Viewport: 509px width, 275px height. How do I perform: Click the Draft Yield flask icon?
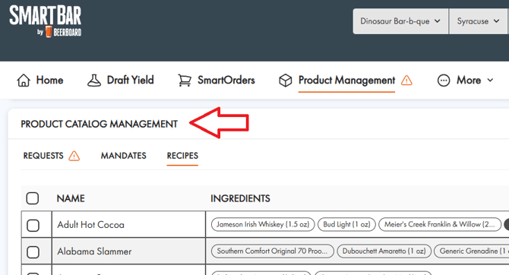[x=93, y=81]
